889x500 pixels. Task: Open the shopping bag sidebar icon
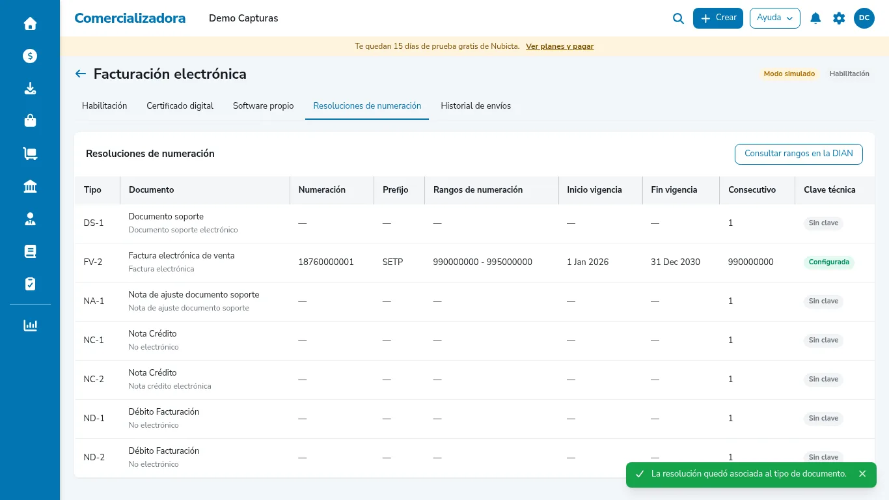coord(30,121)
